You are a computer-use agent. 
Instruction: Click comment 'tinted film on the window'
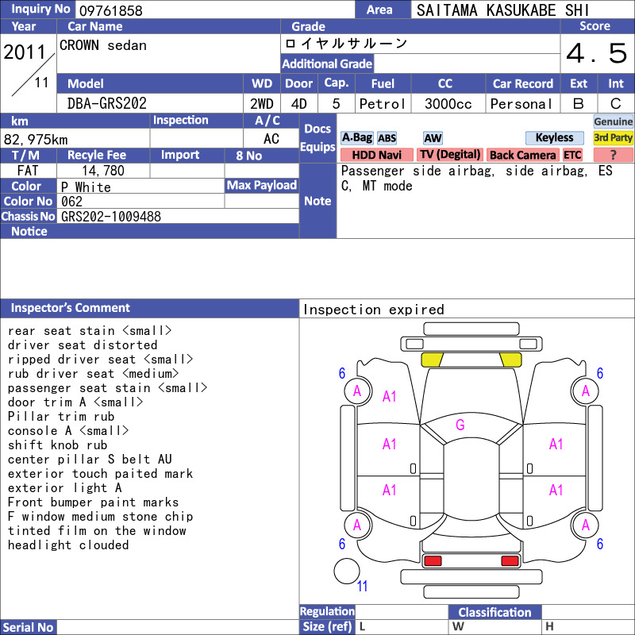pos(97,530)
